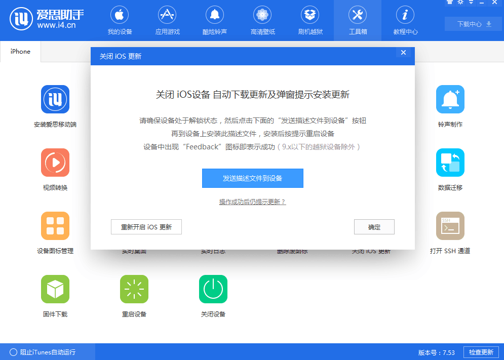Click 发送描述文件到设备 button
This screenshot has height=360, width=504.
(253, 178)
